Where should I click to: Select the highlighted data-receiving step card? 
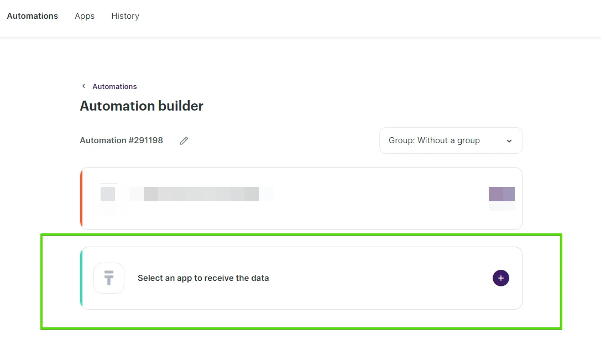(301, 278)
